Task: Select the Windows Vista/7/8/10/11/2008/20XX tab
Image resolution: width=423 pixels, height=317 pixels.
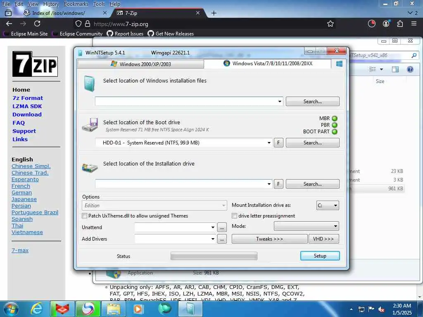Action: pos(268,64)
